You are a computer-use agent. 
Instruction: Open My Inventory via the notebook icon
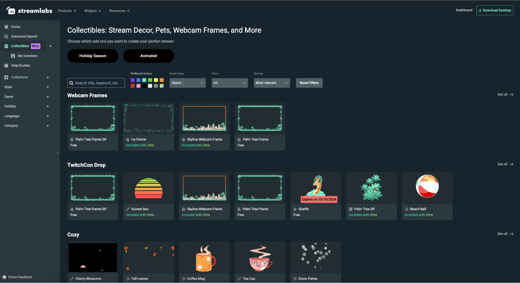pyautogui.click(x=13, y=56)
